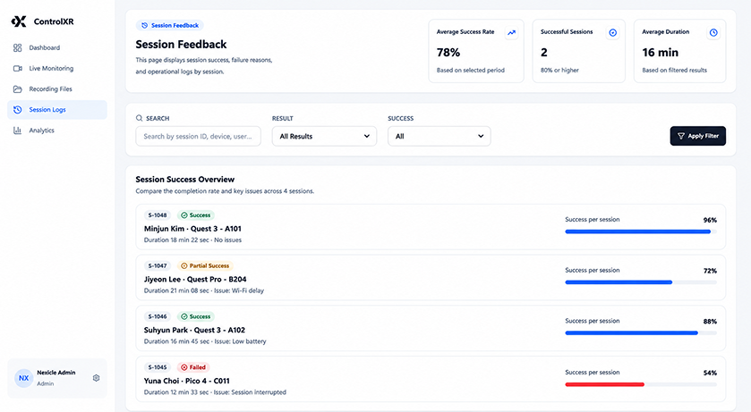The width and height of the screenshot is (751, 412).
Task: Click session ID tag S-1046
Action: (x=158, y=316)
